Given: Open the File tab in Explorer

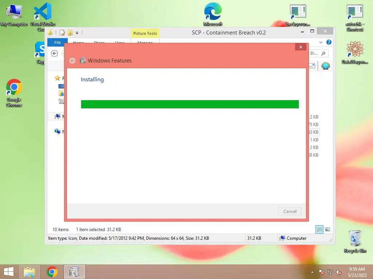Looking at the screenshot, I should click(x=57, y=43).
